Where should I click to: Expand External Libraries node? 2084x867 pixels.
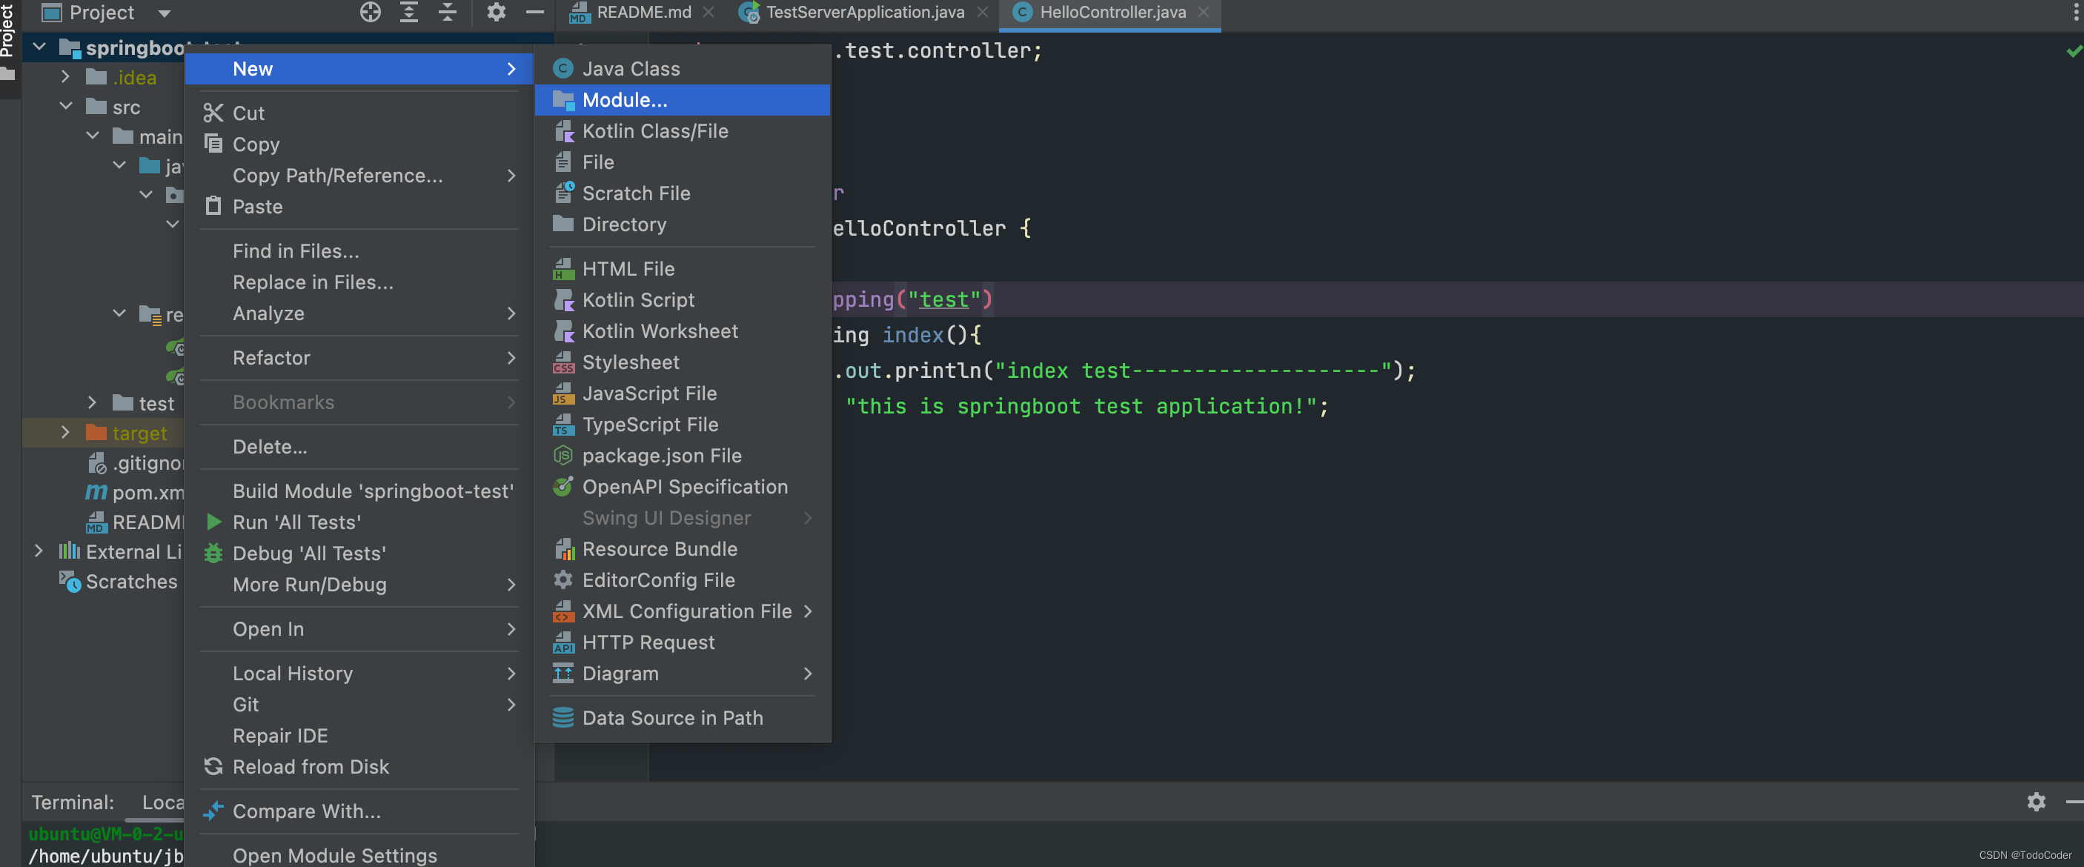38,551
